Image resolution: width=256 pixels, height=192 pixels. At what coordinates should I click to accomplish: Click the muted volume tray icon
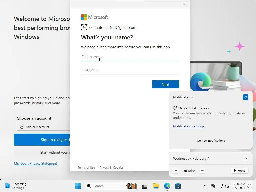(x=227, y=186)
